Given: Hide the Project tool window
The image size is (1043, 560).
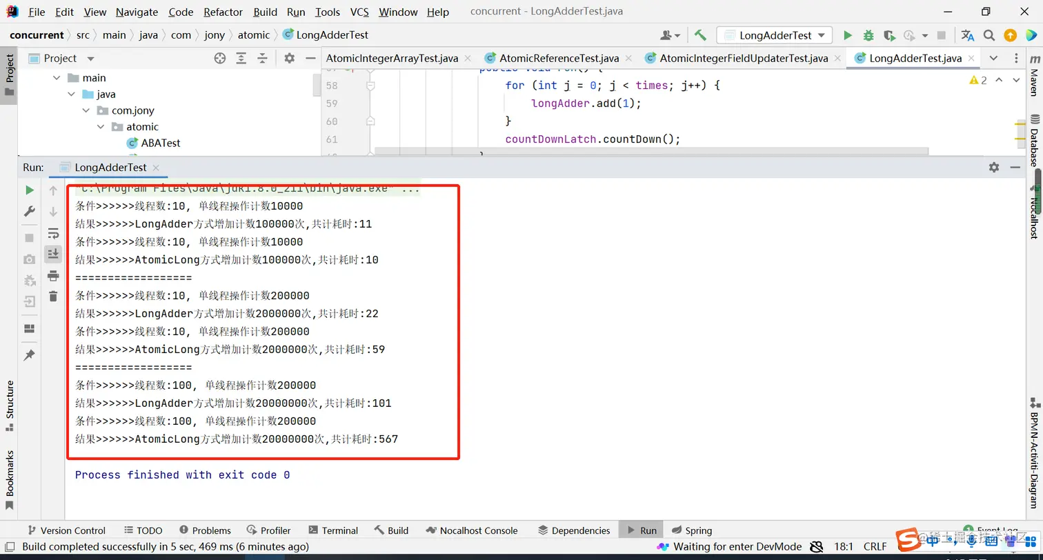Looking at the screenshot, I should (310, 59).
